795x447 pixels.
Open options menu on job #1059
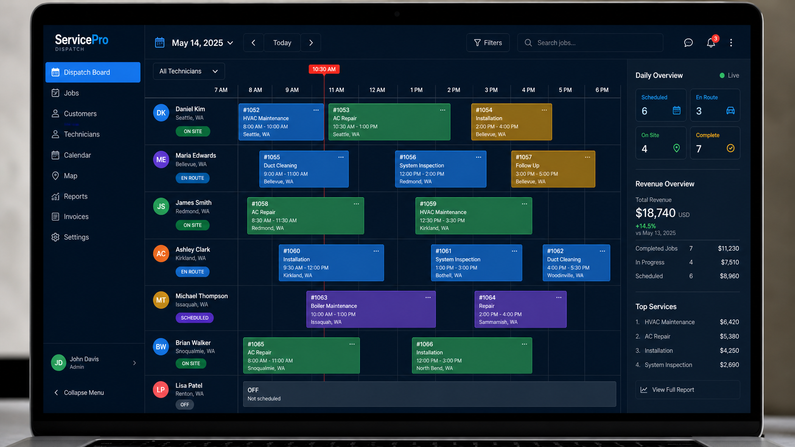point(524,204)
